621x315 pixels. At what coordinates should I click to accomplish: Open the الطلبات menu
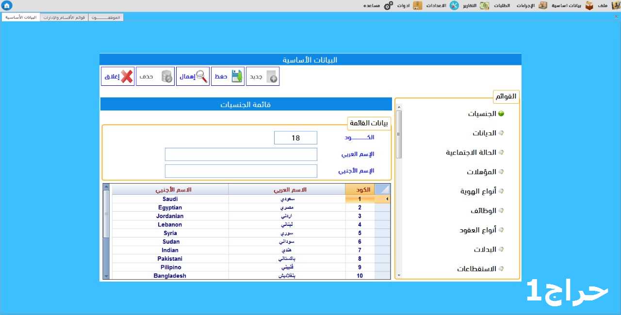click(502, 5)
